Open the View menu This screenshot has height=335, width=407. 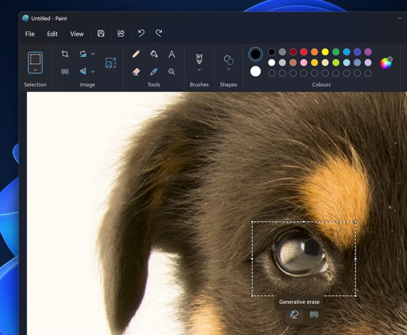77,34
